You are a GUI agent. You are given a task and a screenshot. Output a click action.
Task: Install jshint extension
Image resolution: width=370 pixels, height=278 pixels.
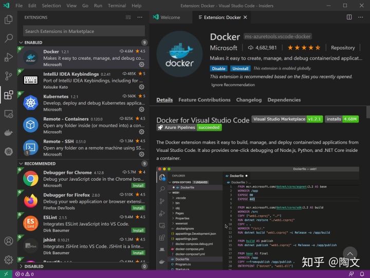[138, 253]
